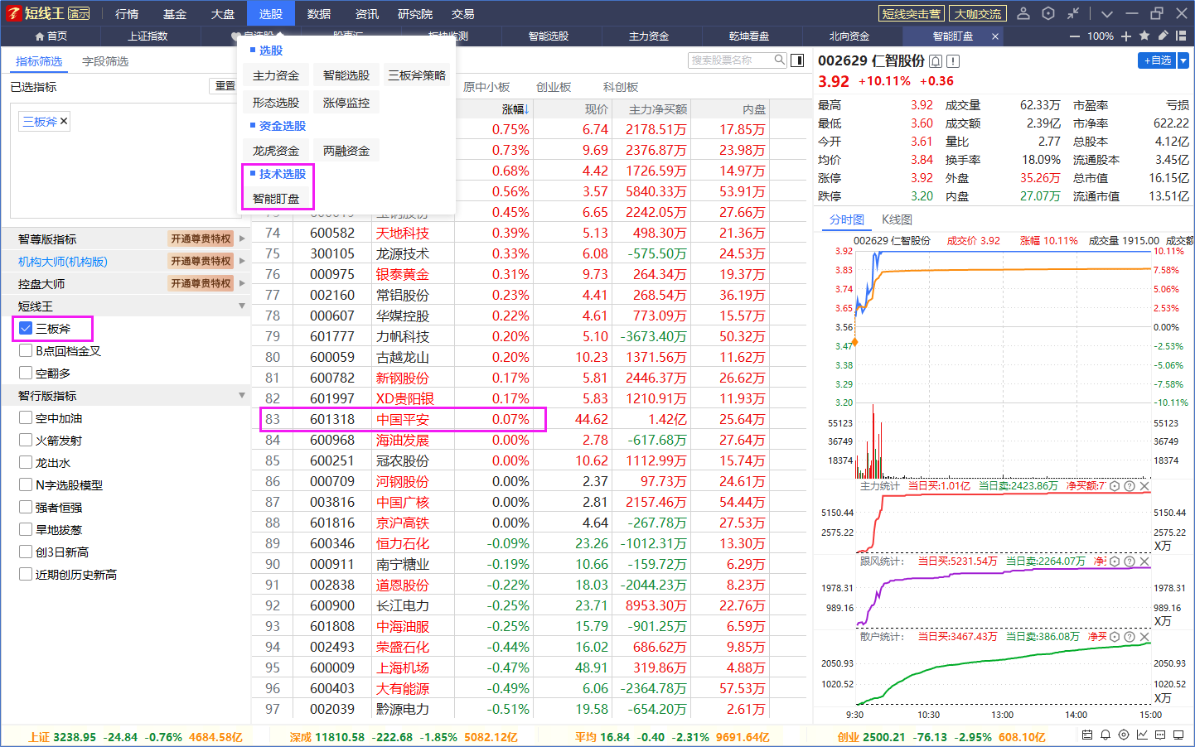The height and width of the screenshot is (747, 1195).
Task: Open the 数据 menu in top bar
Action: pyautogui.click(x=319, y=14)
